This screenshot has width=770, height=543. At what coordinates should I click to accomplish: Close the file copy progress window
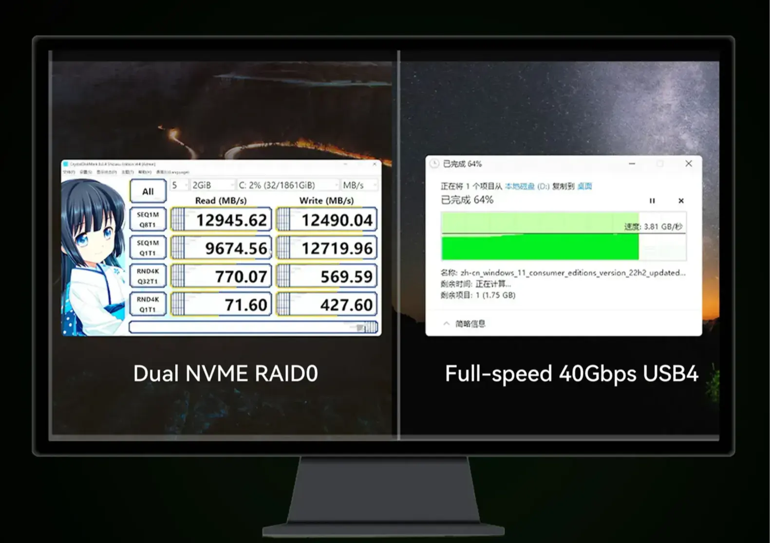689,163
